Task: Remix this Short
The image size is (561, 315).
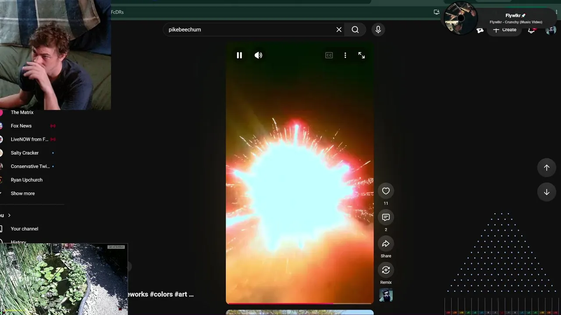Action: point(386,270)
